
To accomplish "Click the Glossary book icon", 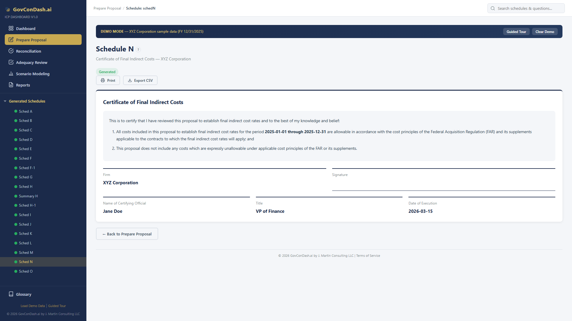I will pos(11,294).
